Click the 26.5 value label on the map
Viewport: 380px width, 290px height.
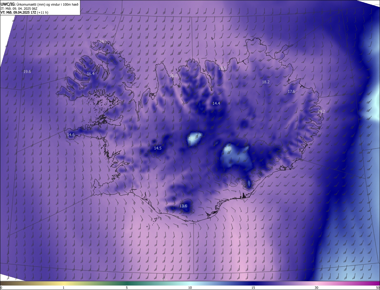222,68
